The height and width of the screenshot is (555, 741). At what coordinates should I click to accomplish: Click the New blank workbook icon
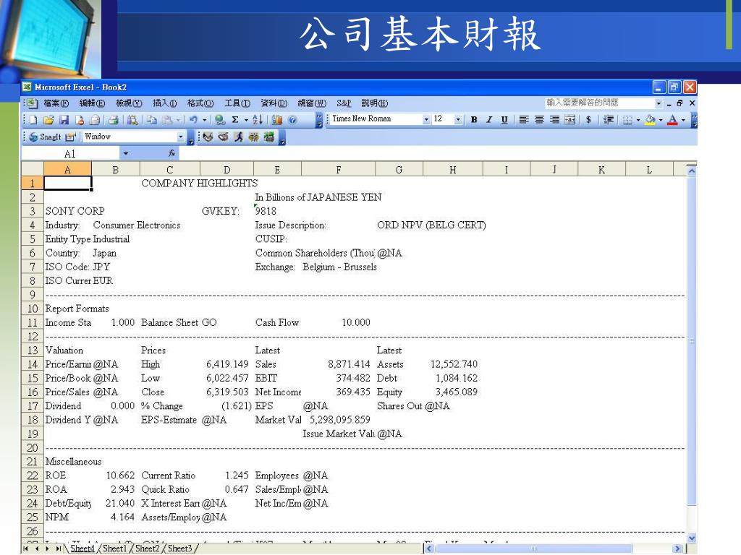(x=33, y=120)
